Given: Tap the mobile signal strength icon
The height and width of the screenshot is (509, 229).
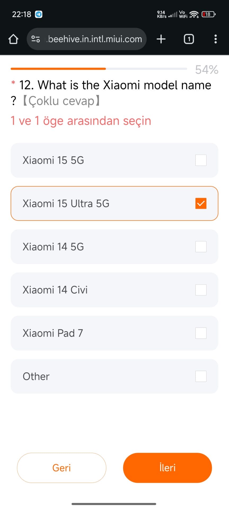Looking at the screenshot, I should pyautogui.click(x=173, y=15).
